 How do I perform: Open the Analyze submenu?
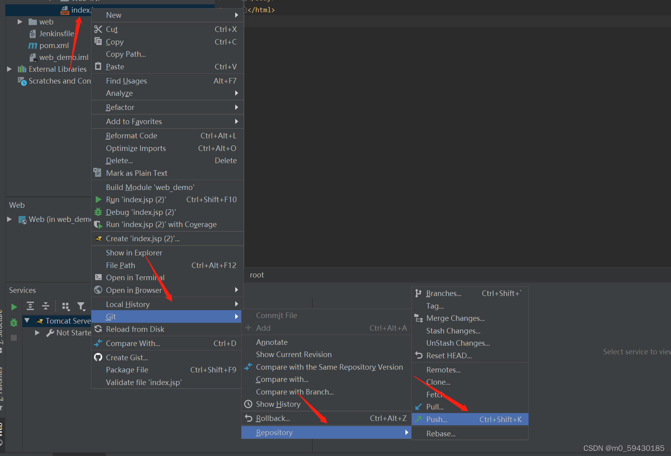click(x=167, y=93)
